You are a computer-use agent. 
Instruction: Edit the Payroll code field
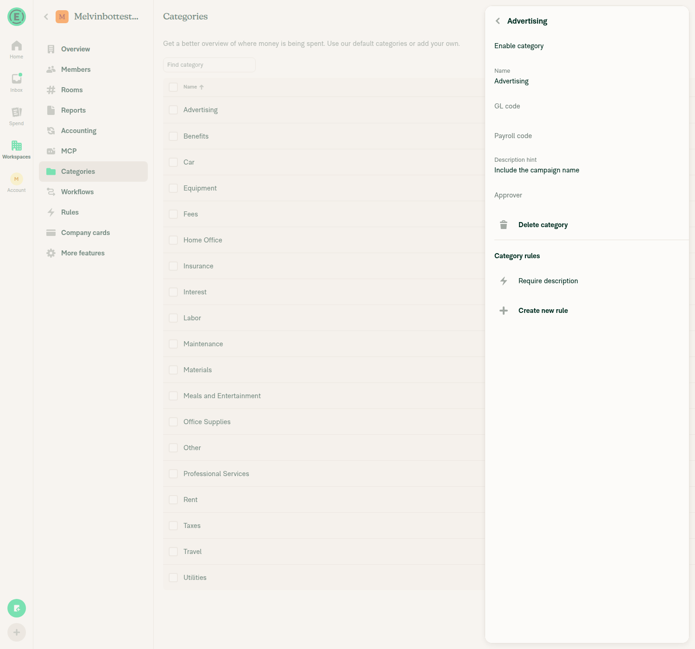pyautogui.click(x=587, y=136)
